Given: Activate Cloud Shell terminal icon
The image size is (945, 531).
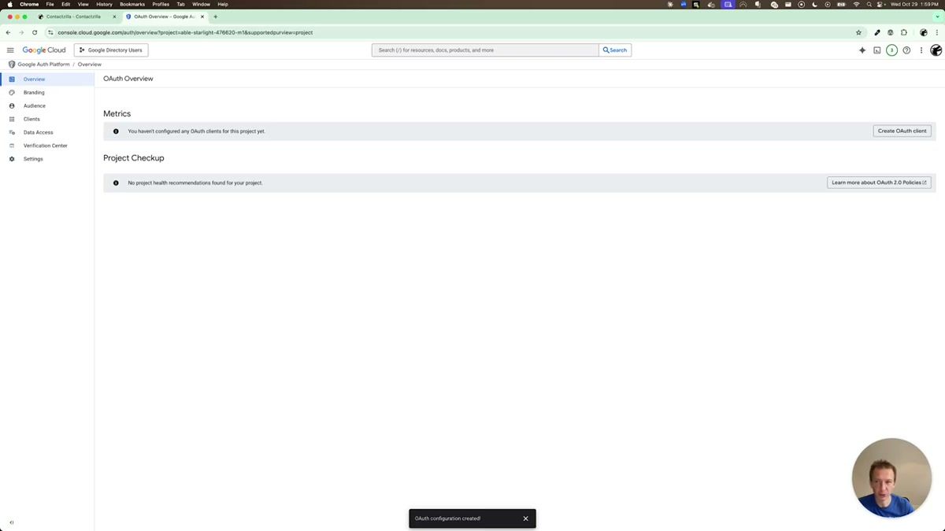Looking at the screenshot, I should (x=876, y=50).
